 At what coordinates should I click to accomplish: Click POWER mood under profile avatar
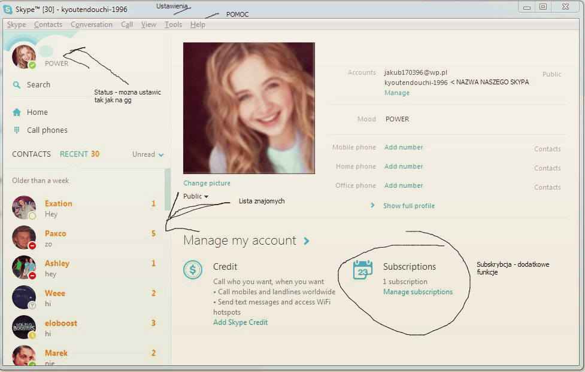[57, 63]
